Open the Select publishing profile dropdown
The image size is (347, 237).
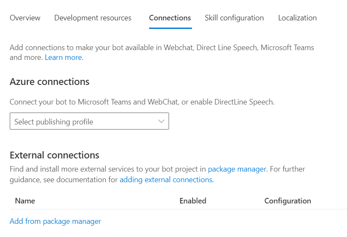[x=85, y=121]
